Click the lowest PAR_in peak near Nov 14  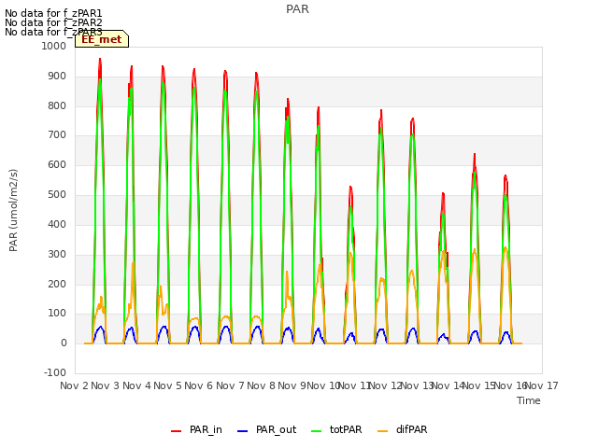point(443,194)
